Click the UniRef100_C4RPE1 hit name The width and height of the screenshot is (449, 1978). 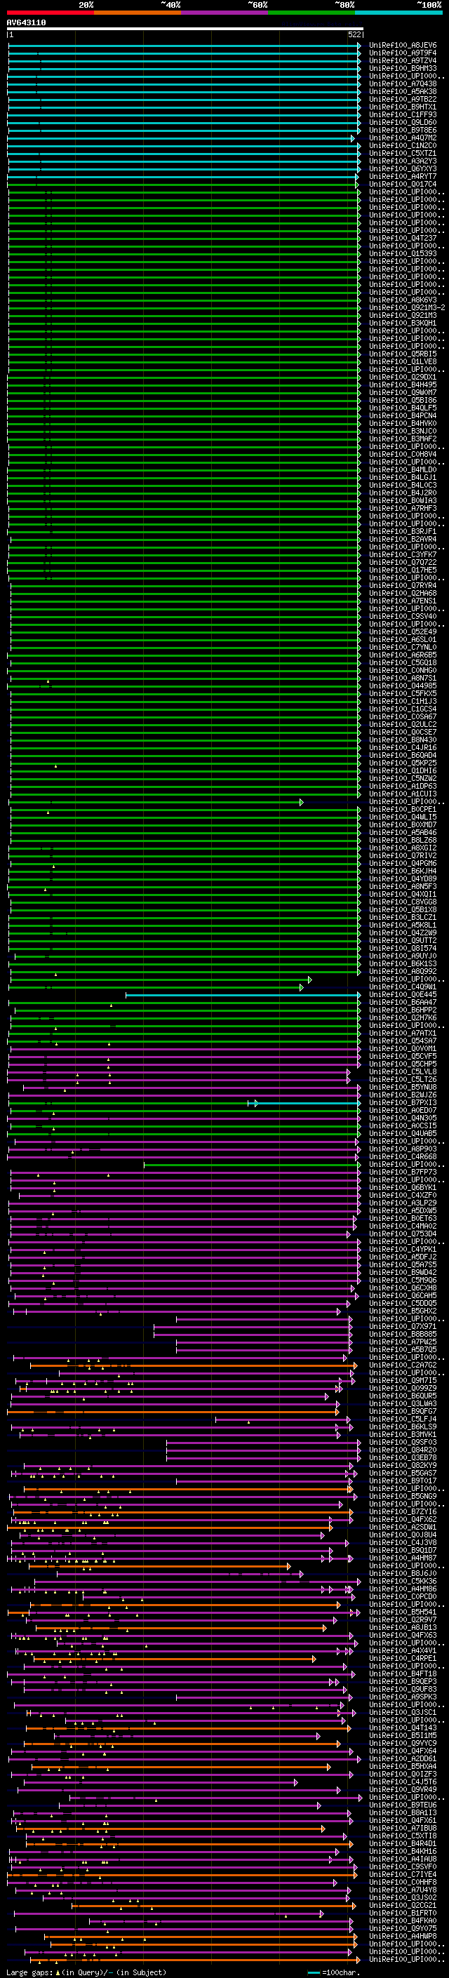tap(403, 1659)
